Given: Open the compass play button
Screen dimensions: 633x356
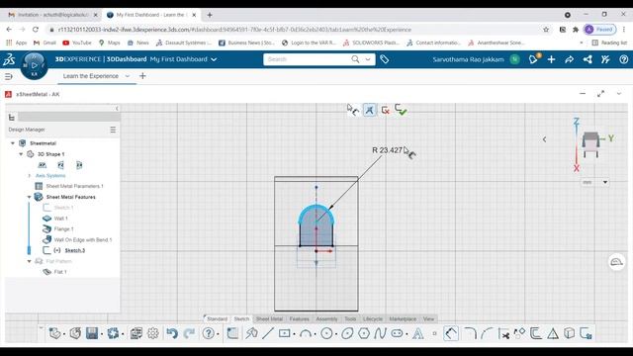Looking at the screenshot, I should (x=35, y=65).
